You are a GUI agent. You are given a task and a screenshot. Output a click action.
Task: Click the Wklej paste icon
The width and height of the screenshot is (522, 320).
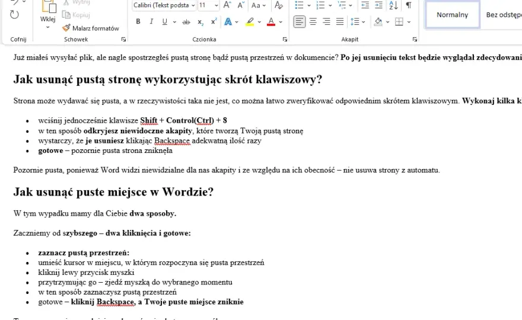coord(49,7)
